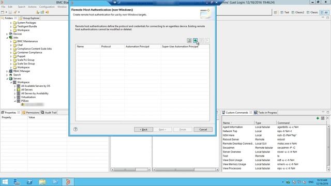Image resolution: width=331 pixels, height=186 pixels.
Task: Click the Next button in wizard
Action: 162,130
